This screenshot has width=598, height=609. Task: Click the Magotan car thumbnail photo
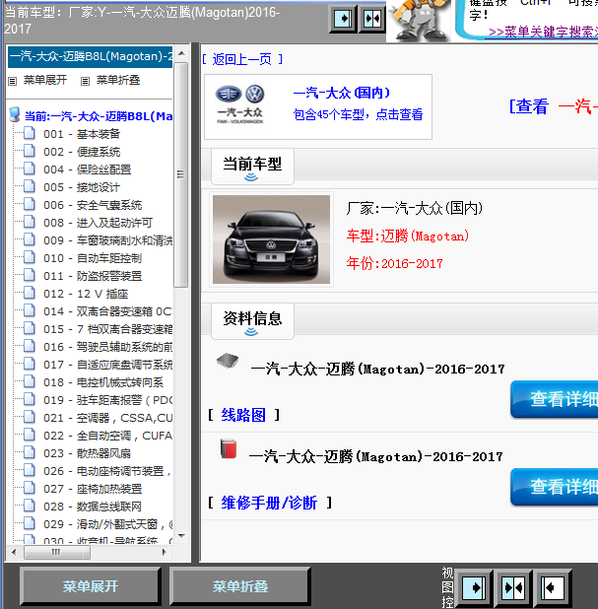(271, 239)
